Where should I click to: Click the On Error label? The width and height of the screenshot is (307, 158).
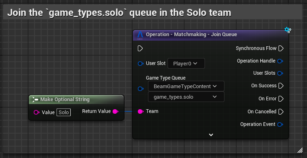pyautogui.click(x=268, y=99)
